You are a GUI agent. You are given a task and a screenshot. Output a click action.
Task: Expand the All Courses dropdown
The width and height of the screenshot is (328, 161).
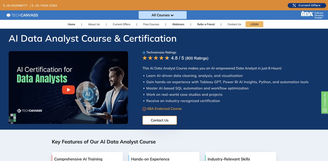pyautogui.click(x=162, y=15)
